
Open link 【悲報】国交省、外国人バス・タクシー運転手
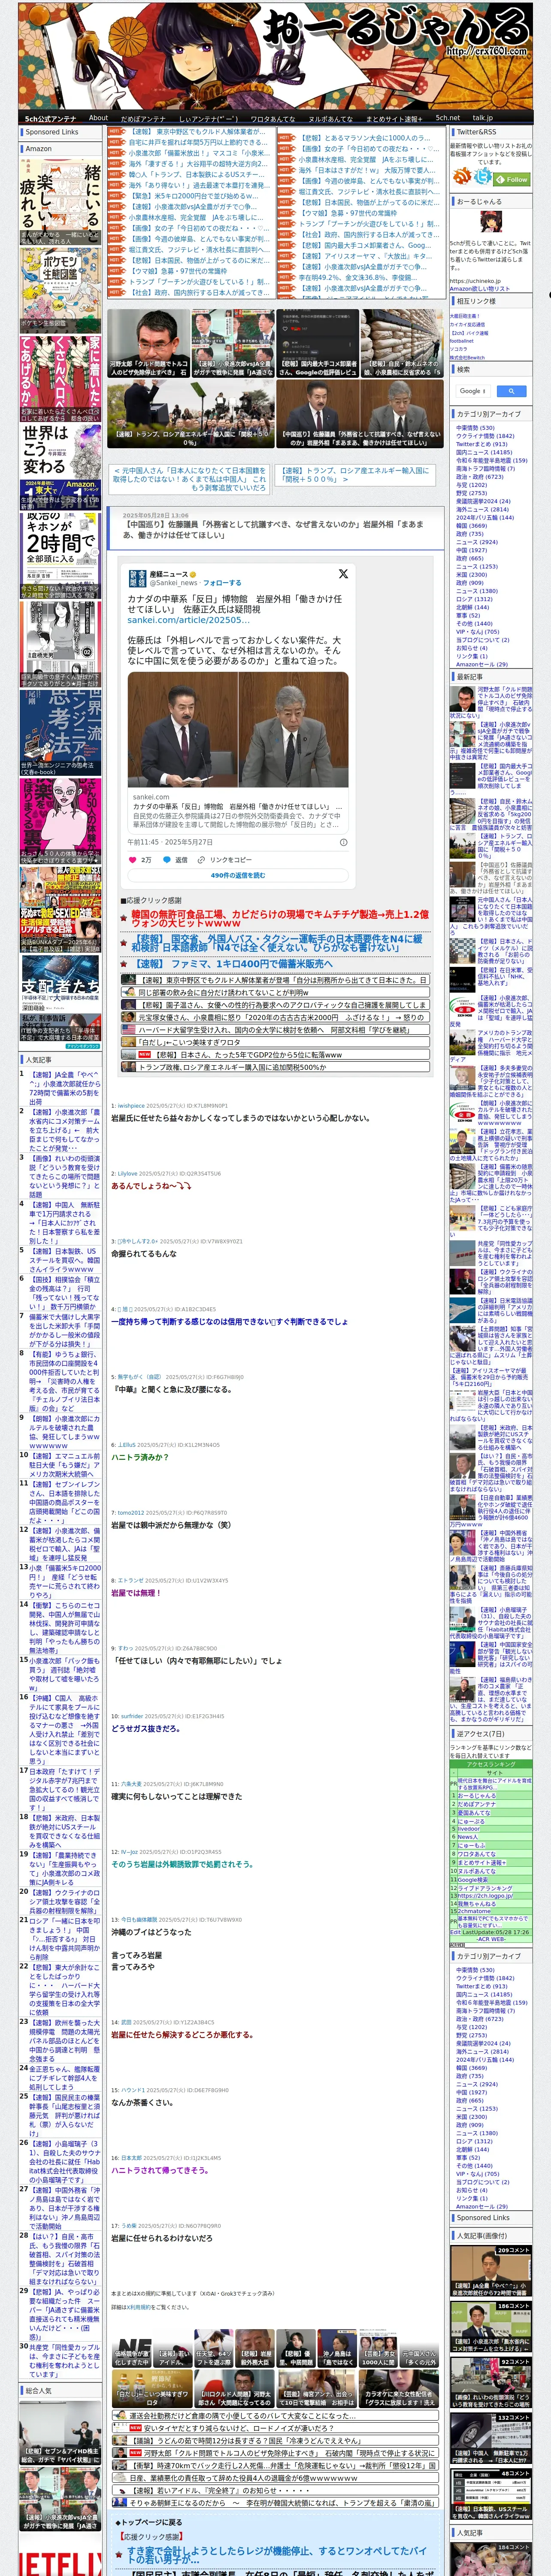pos(276,945)
